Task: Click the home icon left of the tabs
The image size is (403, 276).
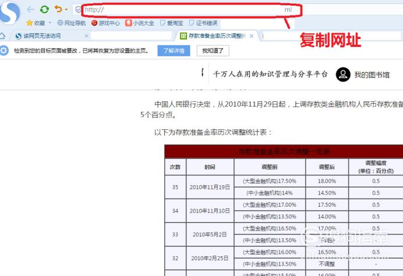Action: tap(2, 36)
